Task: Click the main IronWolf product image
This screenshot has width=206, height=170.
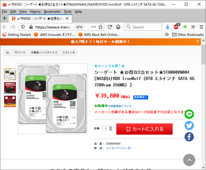Action: [x=52, y=99]
